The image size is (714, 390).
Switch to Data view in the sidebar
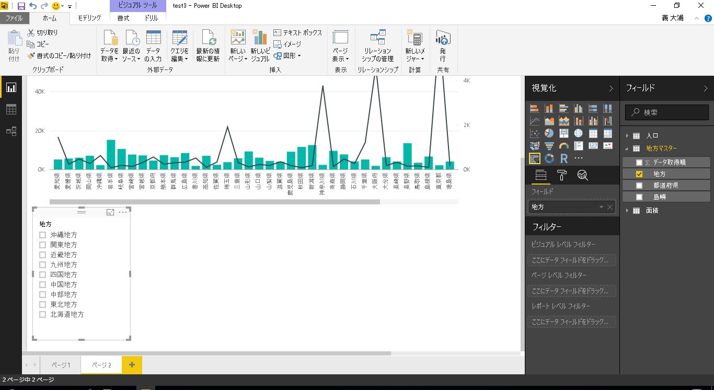(11, 109)
